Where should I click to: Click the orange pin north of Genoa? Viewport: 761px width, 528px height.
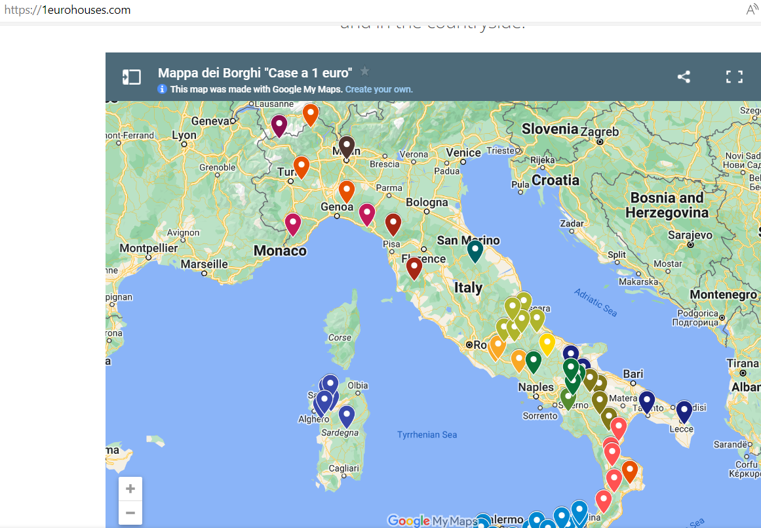[346, 191]
